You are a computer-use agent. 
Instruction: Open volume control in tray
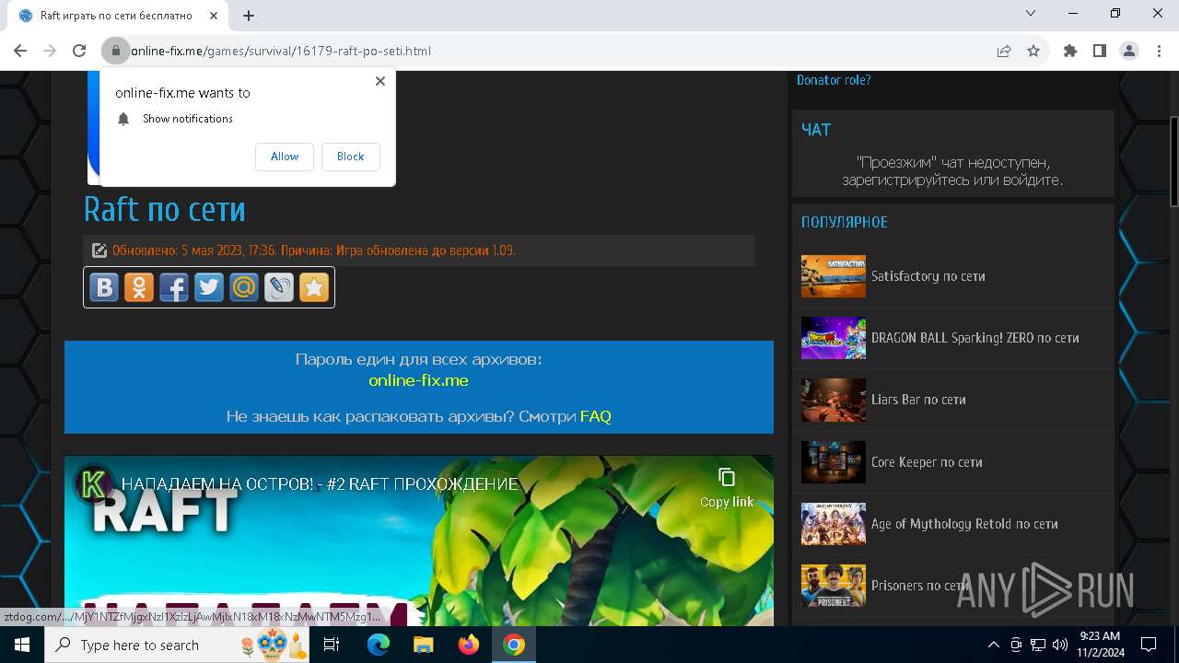pyautogui.click(x=1059, y=645)
